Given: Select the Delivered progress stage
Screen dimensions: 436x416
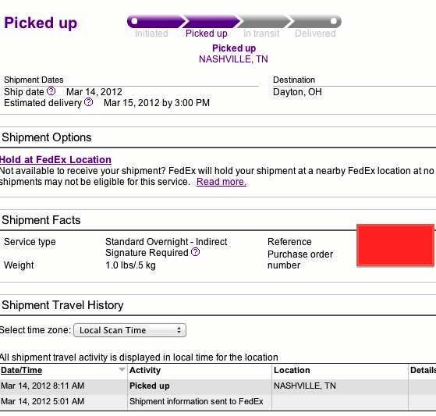Looking at the screenshot, I should (315, 34).
